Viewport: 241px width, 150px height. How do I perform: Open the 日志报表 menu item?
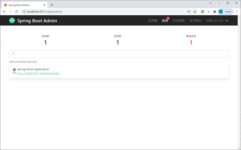(178, 21)
